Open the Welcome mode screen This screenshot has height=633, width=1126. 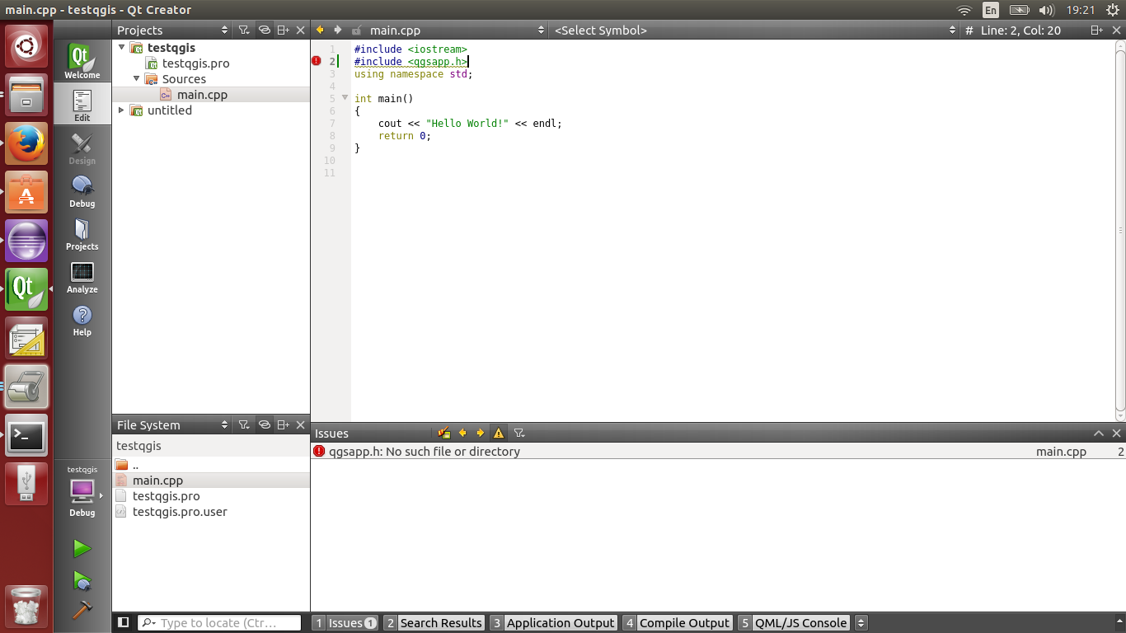(x=82, y=62)
